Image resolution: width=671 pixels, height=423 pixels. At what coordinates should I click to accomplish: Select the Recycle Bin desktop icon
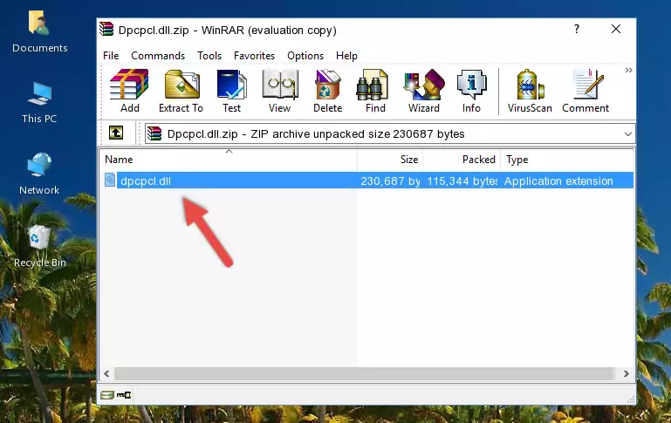40,247
